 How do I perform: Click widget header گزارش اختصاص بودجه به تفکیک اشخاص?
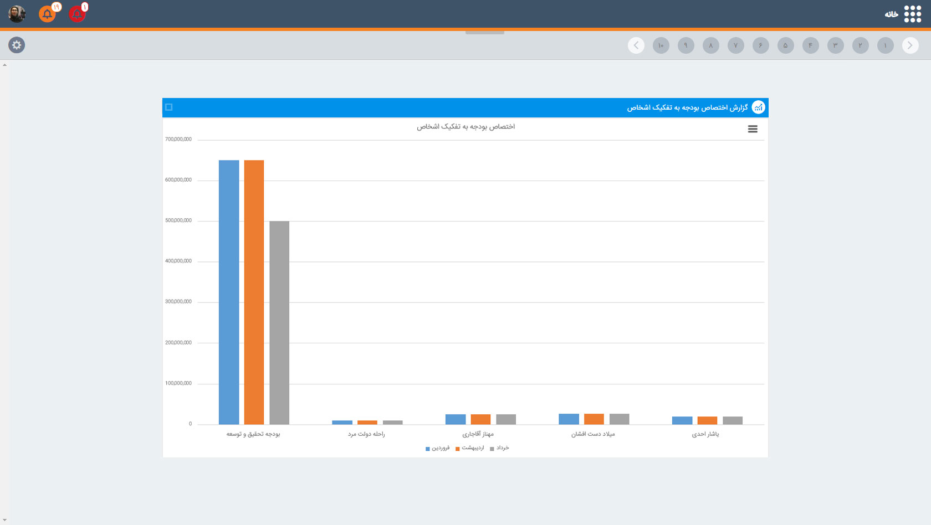pos(687,107)
